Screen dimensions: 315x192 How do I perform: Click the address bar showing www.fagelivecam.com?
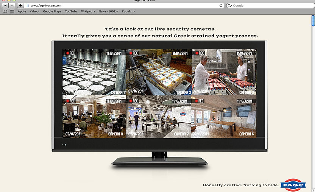124,5
